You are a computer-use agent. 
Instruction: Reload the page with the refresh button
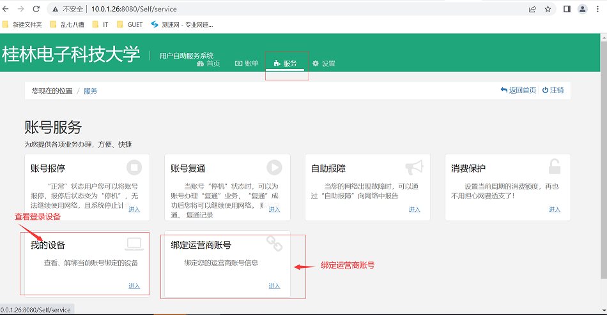[x=36, y=10]
